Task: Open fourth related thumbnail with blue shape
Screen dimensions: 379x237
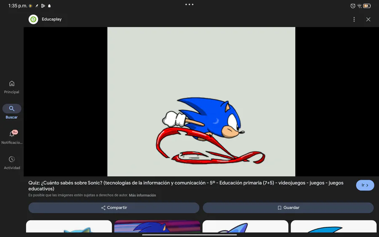Action: coord(334,226)
